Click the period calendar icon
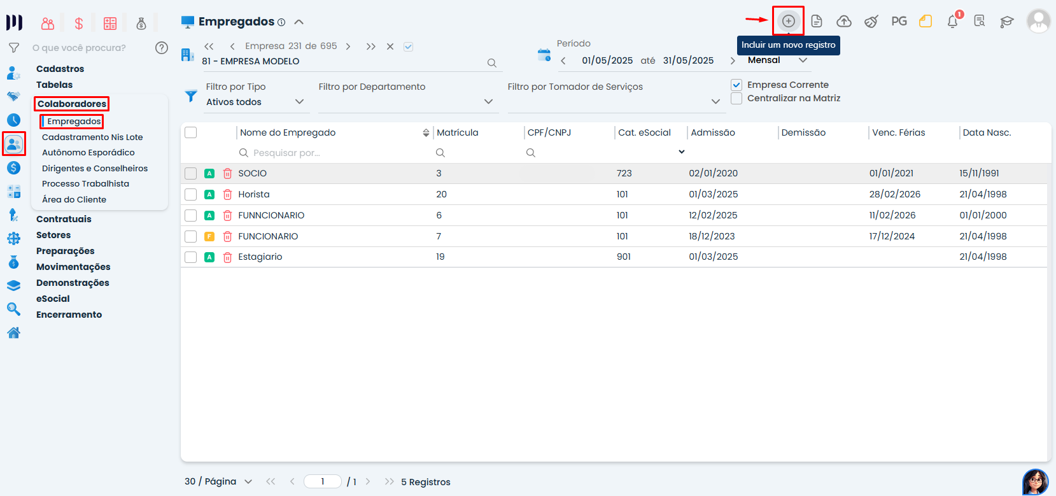 click(x=544, y=55)
